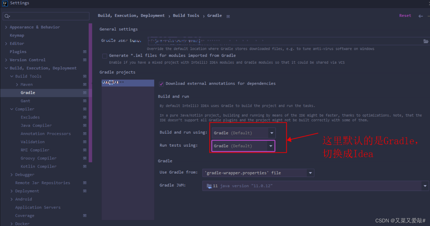Screen dimensions: 430x226
Task: Click project-level icon next to Gant
Action: point(85,101)
